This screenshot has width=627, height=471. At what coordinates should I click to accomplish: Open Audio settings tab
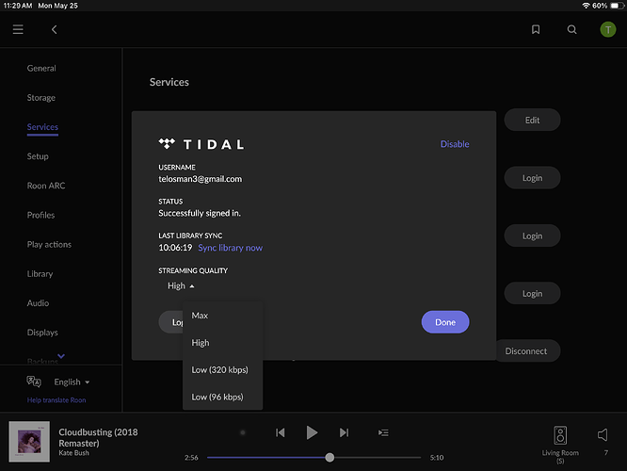(38, 303)
